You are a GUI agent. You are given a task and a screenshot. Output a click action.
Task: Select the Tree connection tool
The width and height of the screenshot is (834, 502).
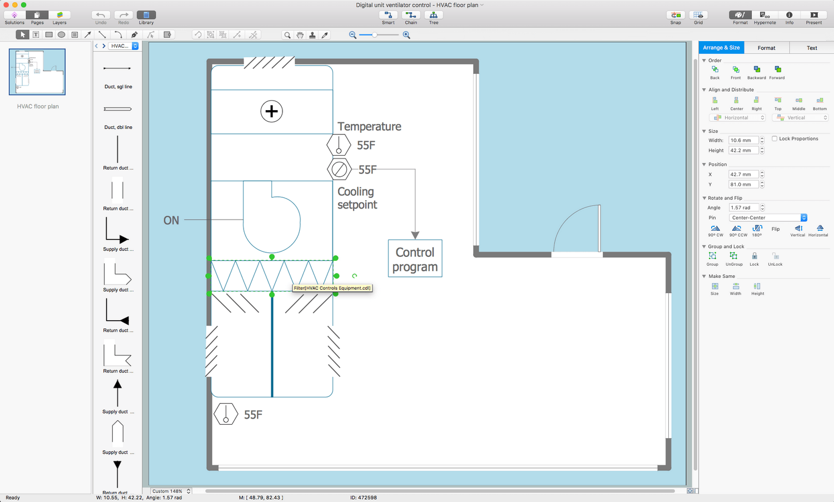(x=433, y=15)
